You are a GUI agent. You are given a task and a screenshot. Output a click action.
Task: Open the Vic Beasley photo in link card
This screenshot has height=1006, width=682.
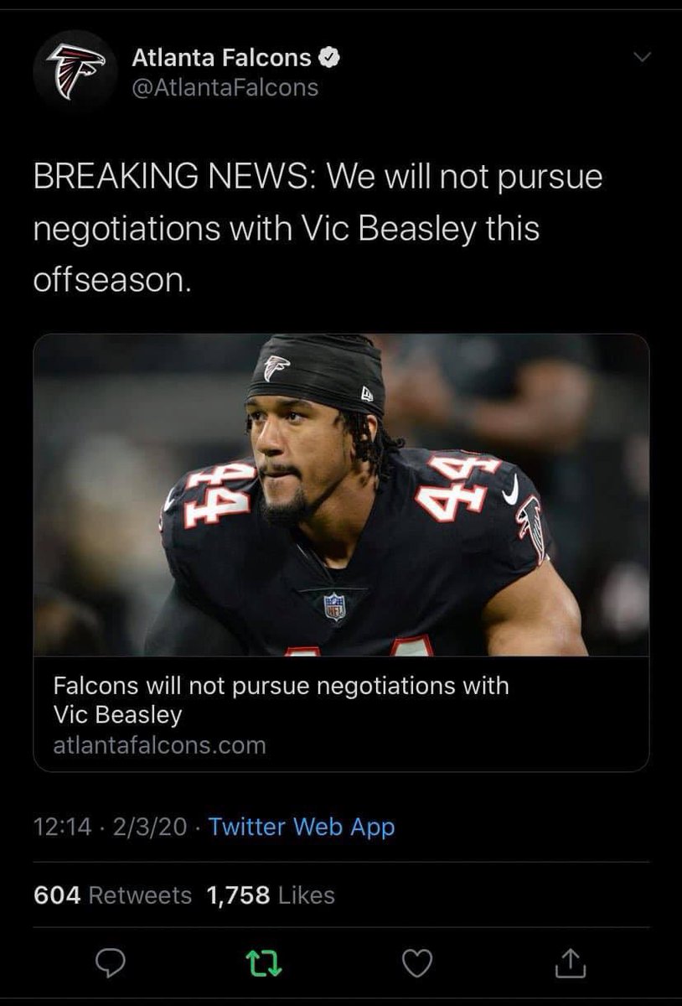tap(341, 495)
